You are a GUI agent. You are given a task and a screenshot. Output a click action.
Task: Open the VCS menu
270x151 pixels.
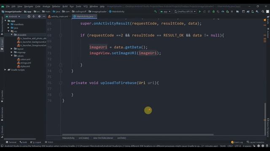click(x=85, y=6)
